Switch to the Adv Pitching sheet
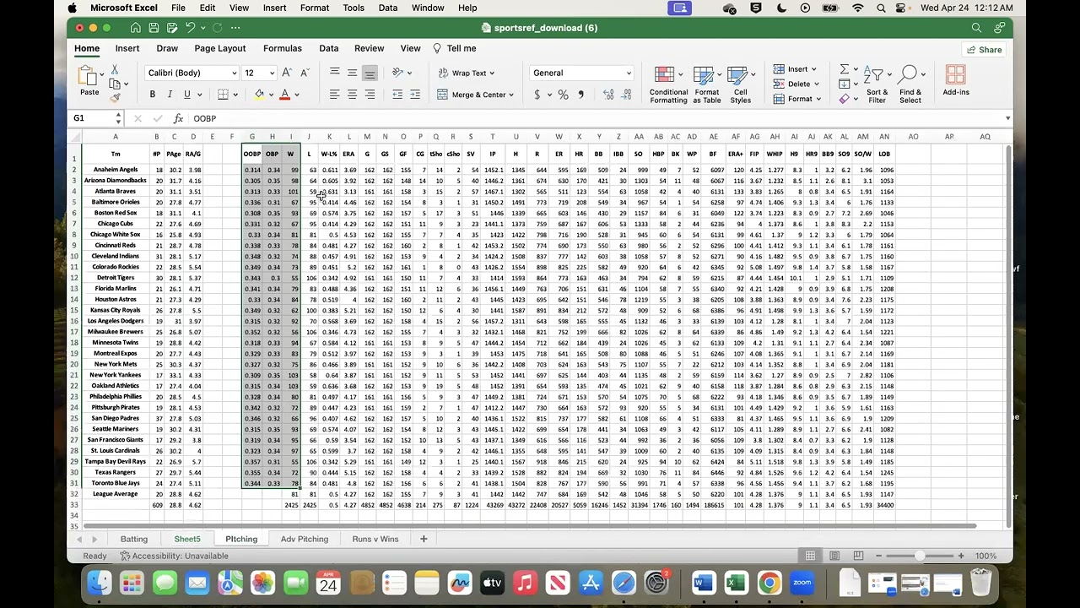Image resolution: width=1080 pixels, height=608 pixels. (305, 539)
